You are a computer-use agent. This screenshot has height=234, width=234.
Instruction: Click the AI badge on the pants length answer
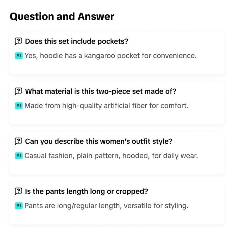[19, 206]
